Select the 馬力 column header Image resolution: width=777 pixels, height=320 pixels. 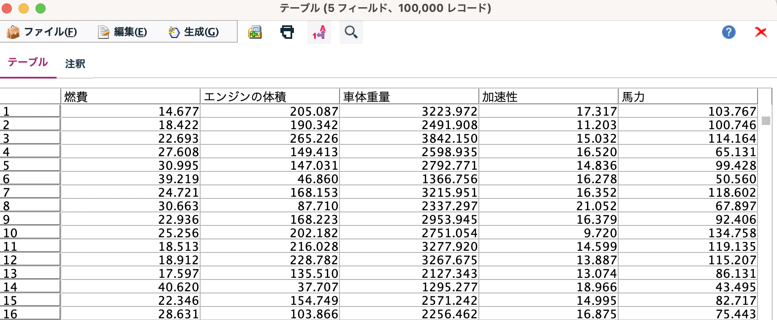688,97
